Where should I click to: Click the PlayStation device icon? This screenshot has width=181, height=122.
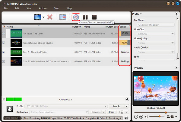click(x=10, y=109)
